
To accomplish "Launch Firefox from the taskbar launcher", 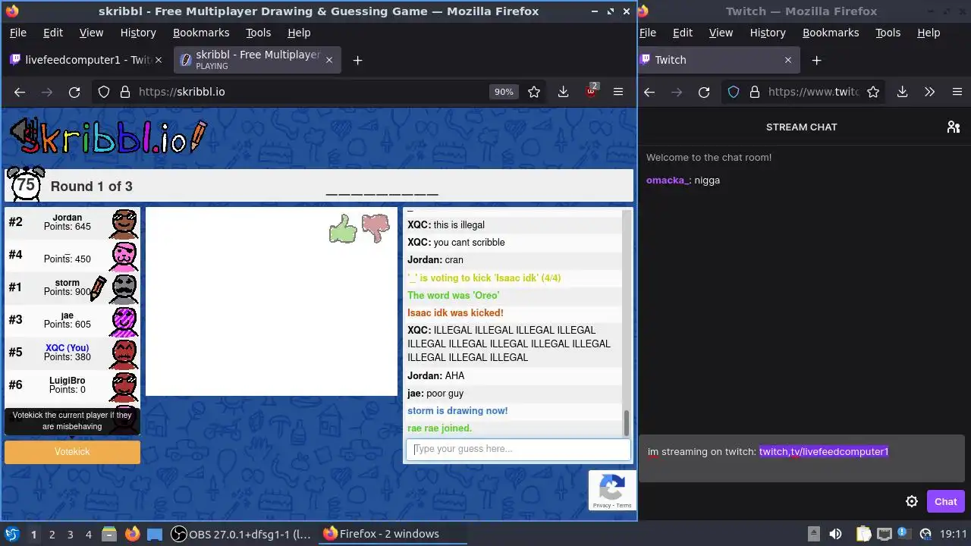I will [x=132, y=534].
